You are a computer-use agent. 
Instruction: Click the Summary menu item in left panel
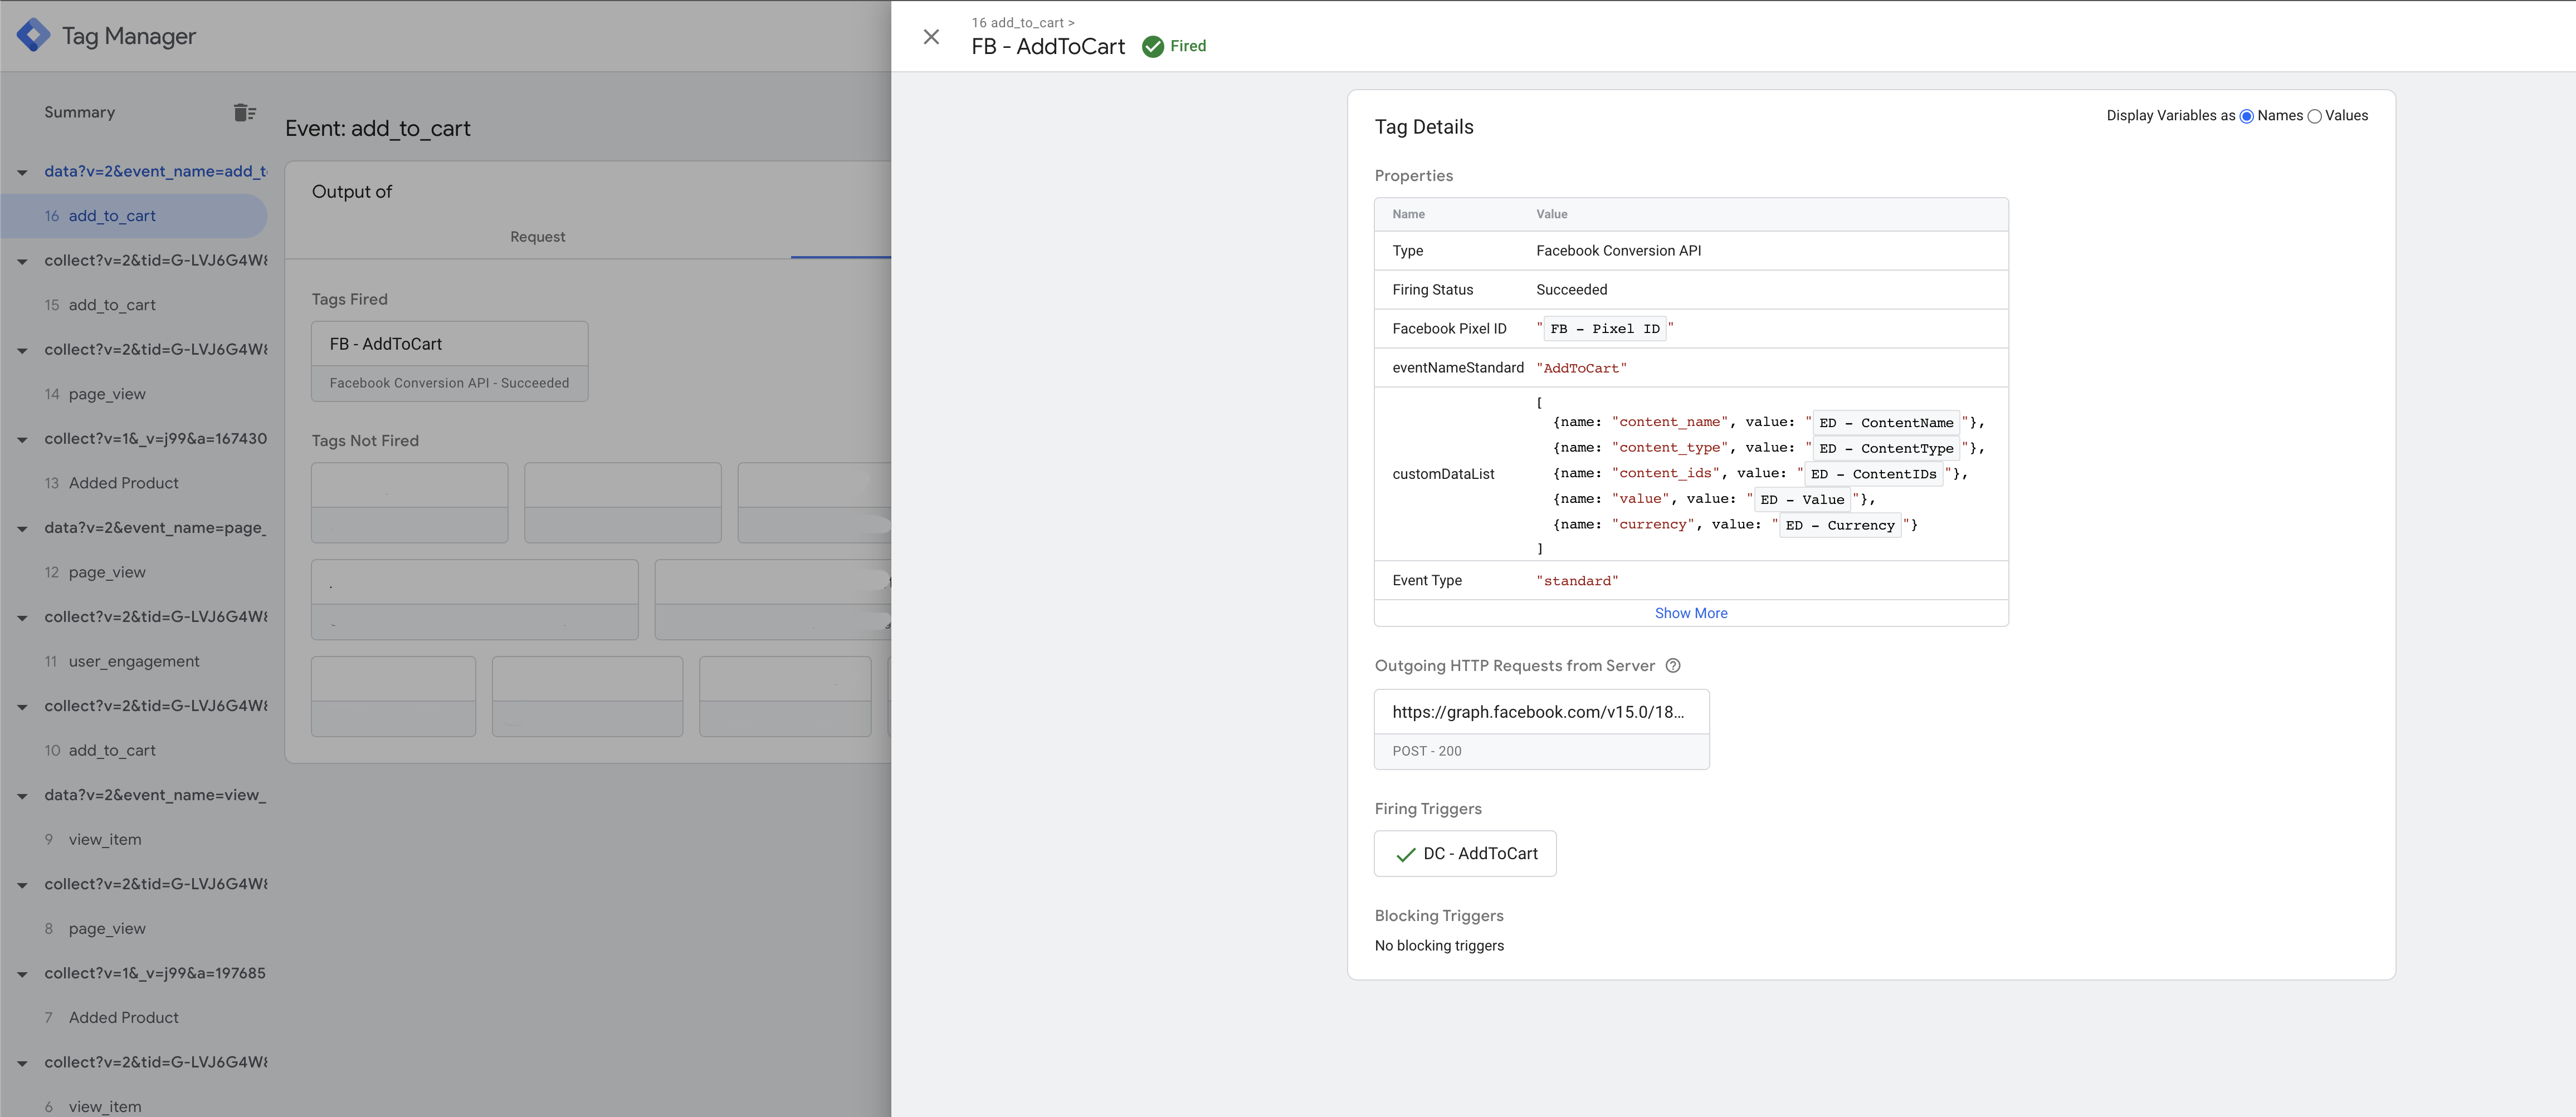pos(80,112)
